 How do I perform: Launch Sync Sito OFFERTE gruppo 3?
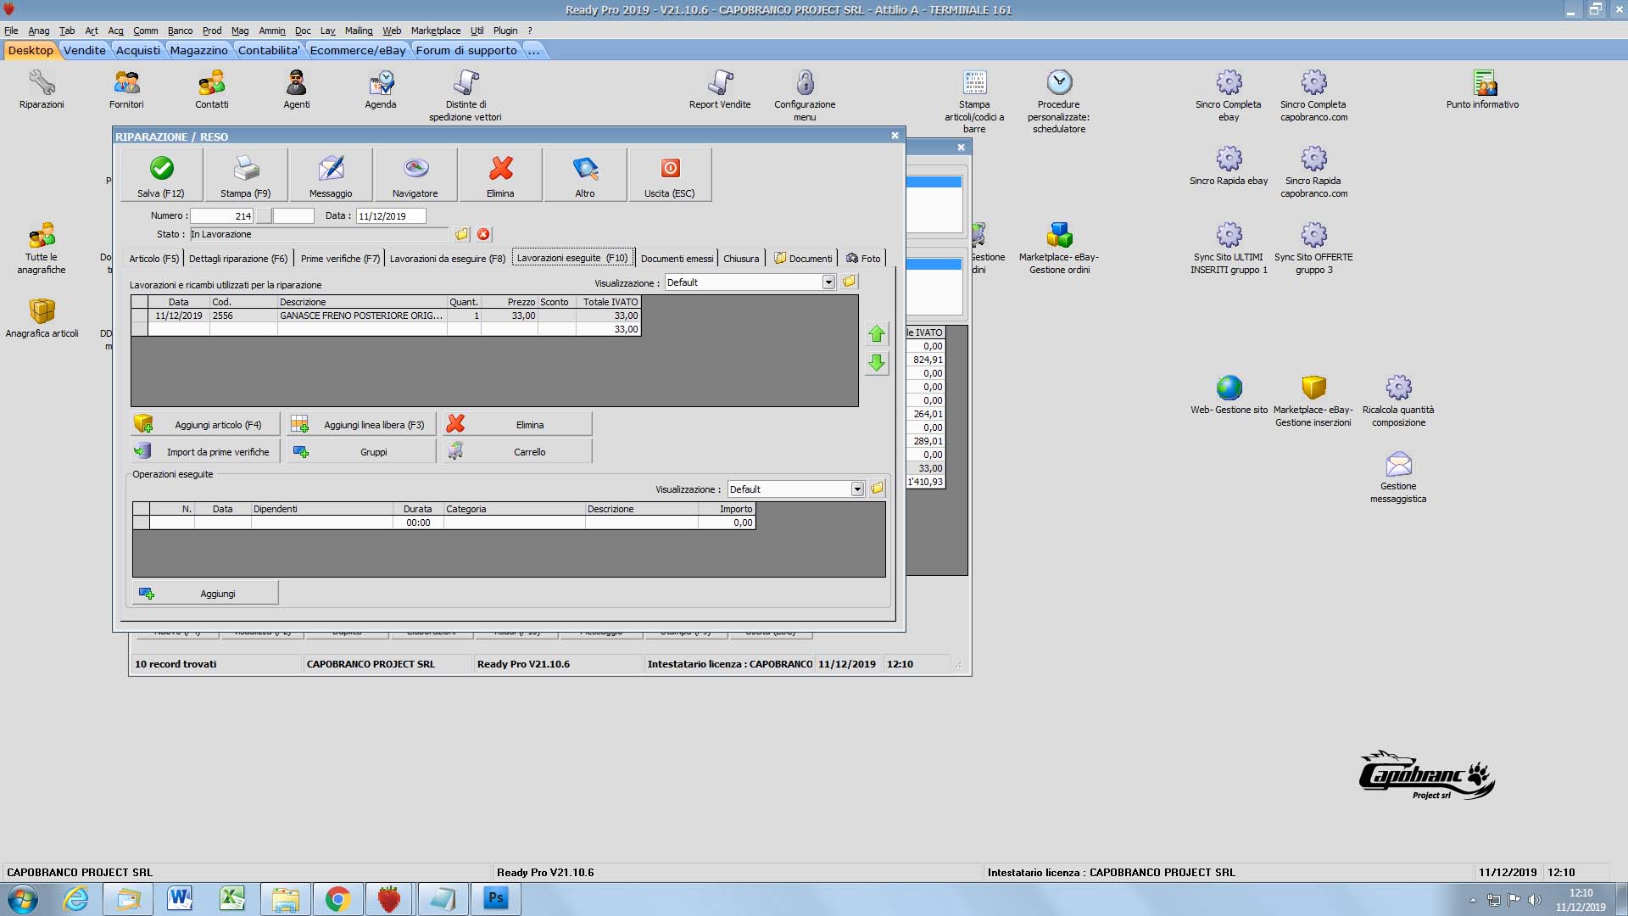click(x=1313, y=248)
